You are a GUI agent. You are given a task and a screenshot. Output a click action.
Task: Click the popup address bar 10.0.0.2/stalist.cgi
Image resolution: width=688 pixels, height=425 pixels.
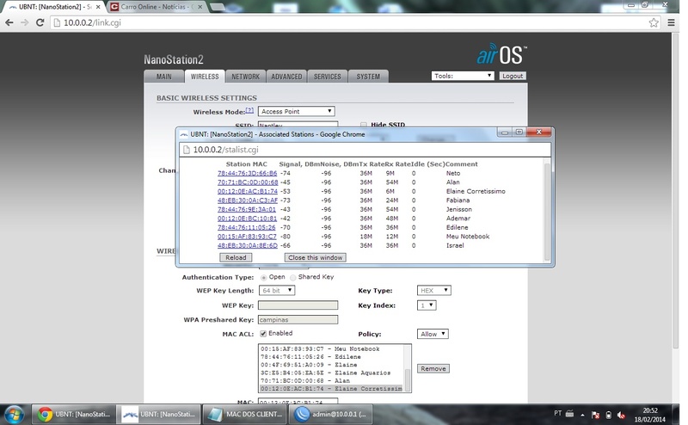(x=364, y=150)
